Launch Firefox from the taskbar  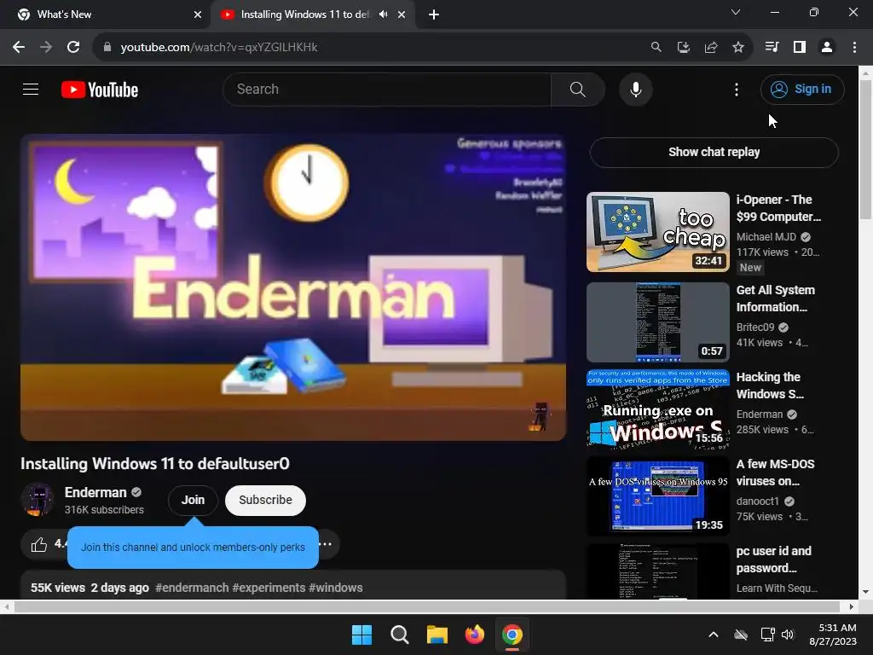point(475,635)
